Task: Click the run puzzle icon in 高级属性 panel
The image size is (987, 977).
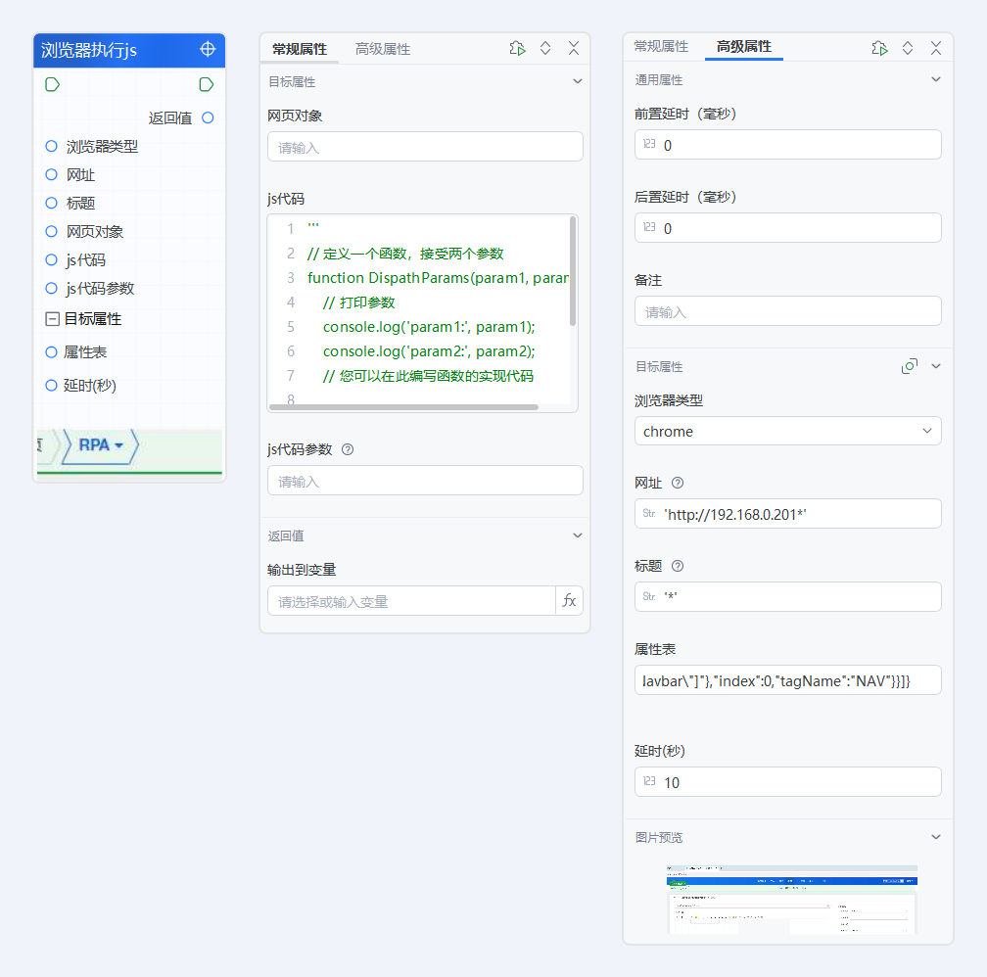Action: 878,47
